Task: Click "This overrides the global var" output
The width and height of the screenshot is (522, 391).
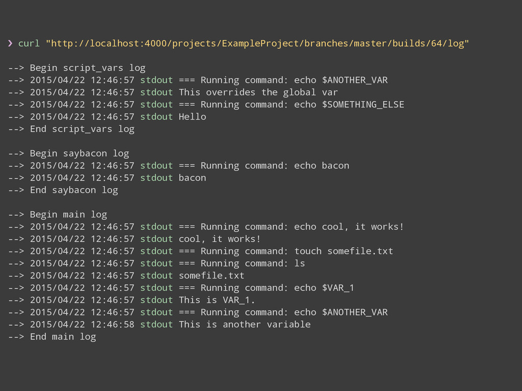Action: (258, 92)
